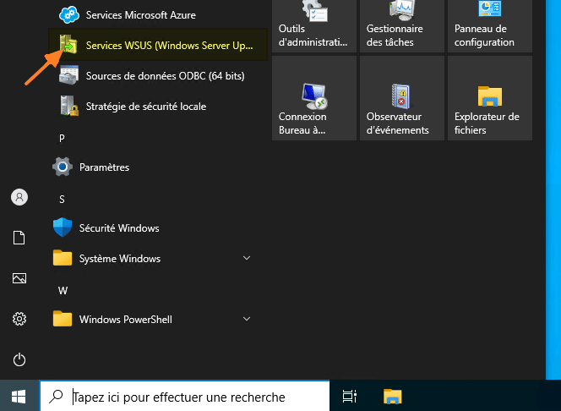Jump to the letter P section header

[62, 138]
